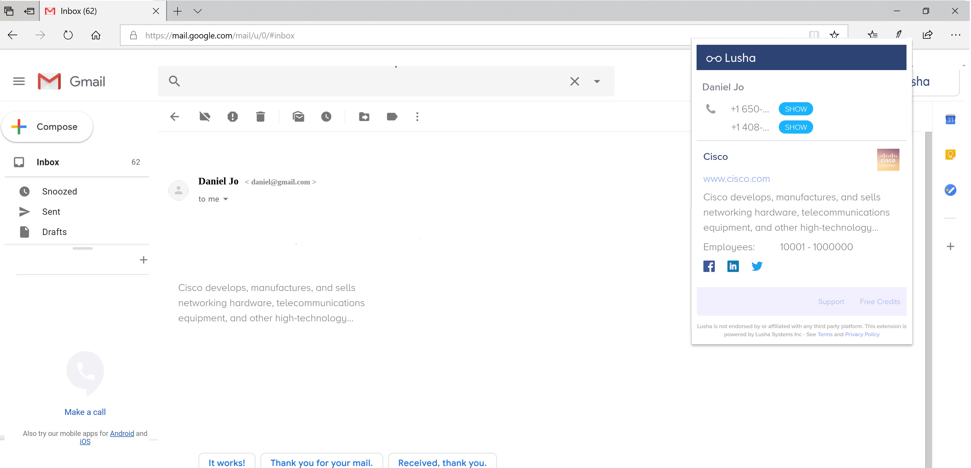This screenshot has width=971, height=468.
Task: Open the www.cisco.com link in Lusha
Action: 737,179
